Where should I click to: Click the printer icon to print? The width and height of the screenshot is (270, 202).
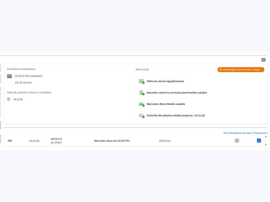pos(263,60)
